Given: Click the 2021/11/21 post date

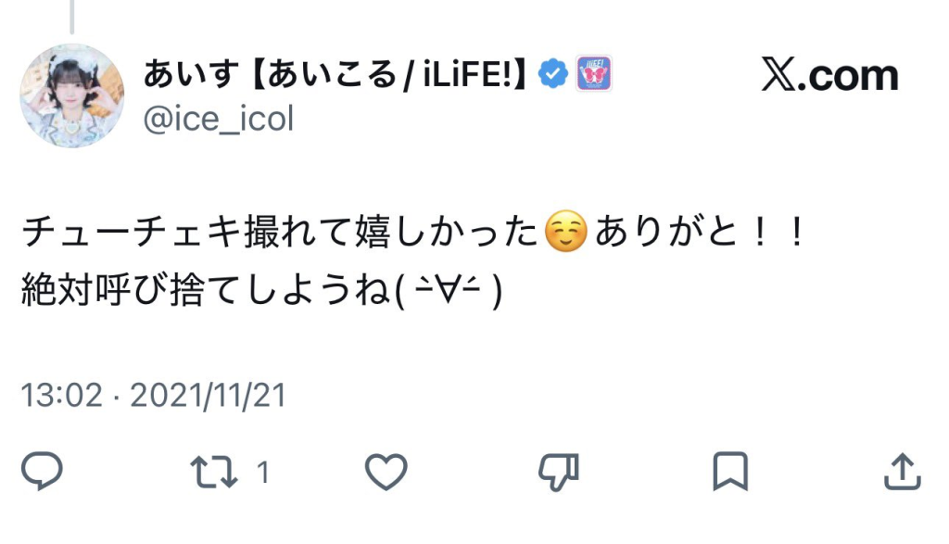Looking at the screenshot, I should click(x=208, y=396).
